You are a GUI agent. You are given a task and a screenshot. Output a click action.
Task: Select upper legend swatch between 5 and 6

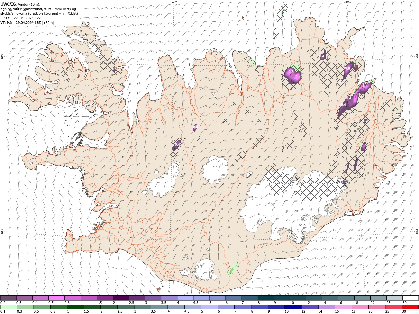point(217,298)
